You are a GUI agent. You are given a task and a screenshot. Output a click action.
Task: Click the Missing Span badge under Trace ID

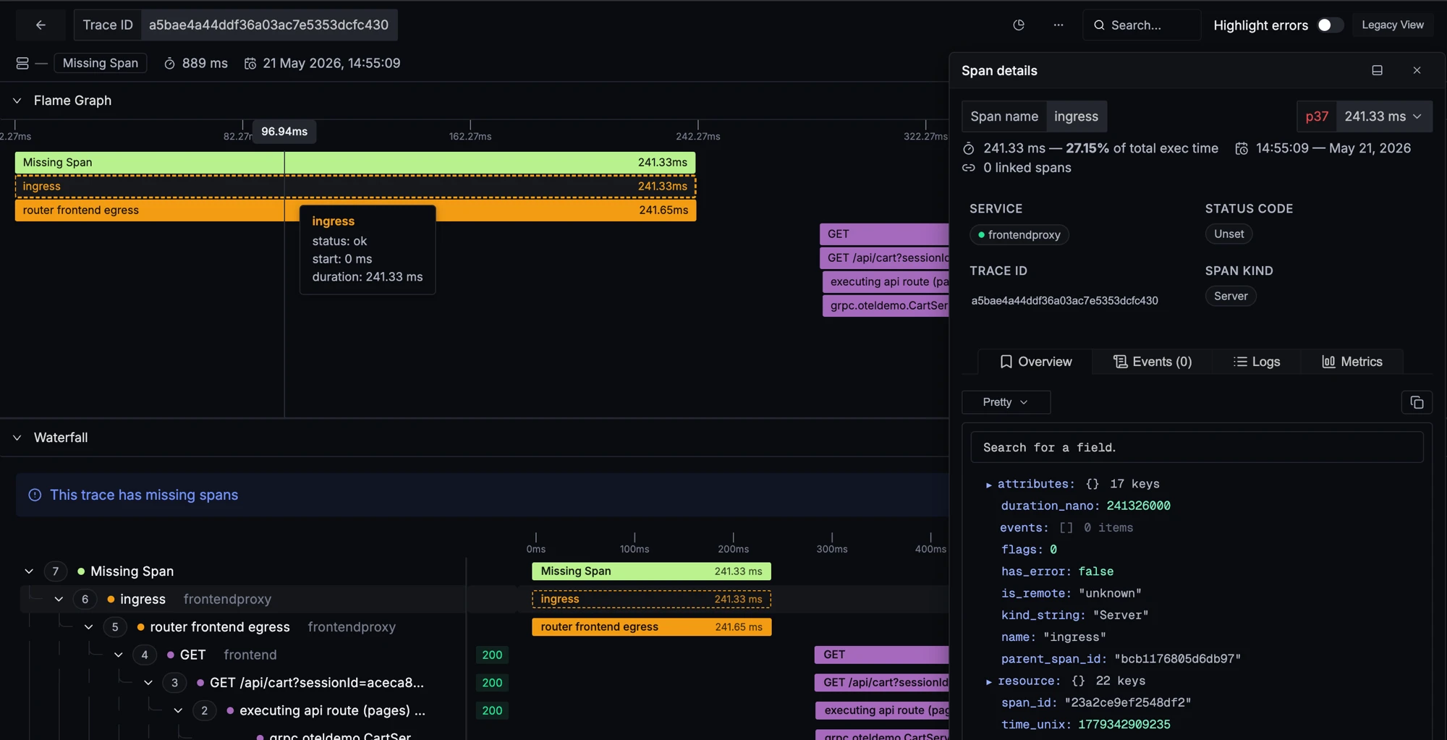tap(101, 63)
